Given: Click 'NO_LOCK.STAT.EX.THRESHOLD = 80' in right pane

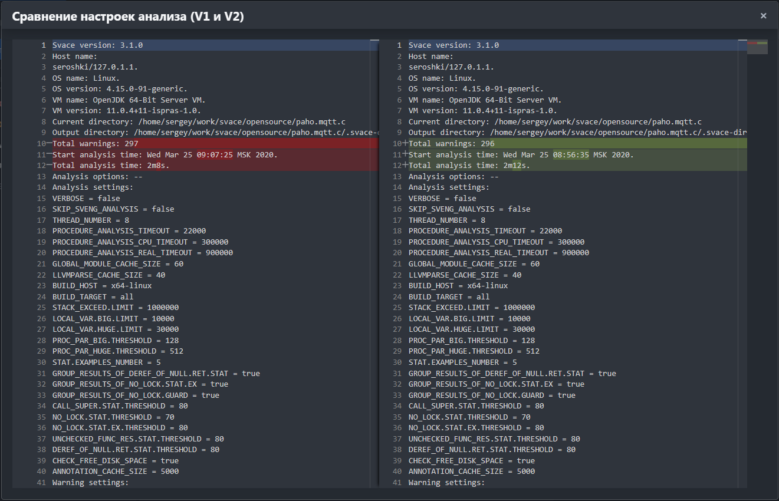Looking at the screenshot, I should (x=476, y=427).
